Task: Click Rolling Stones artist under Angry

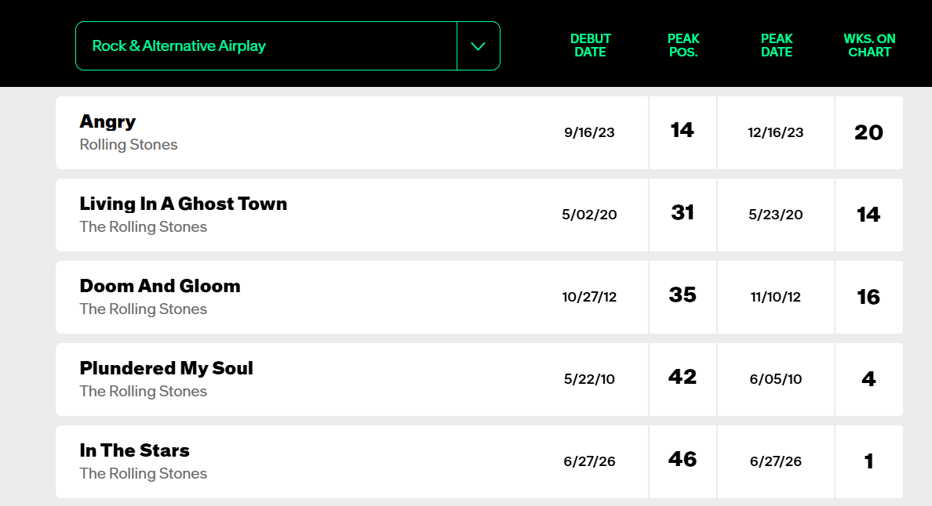Action: [x=129, y=145]
